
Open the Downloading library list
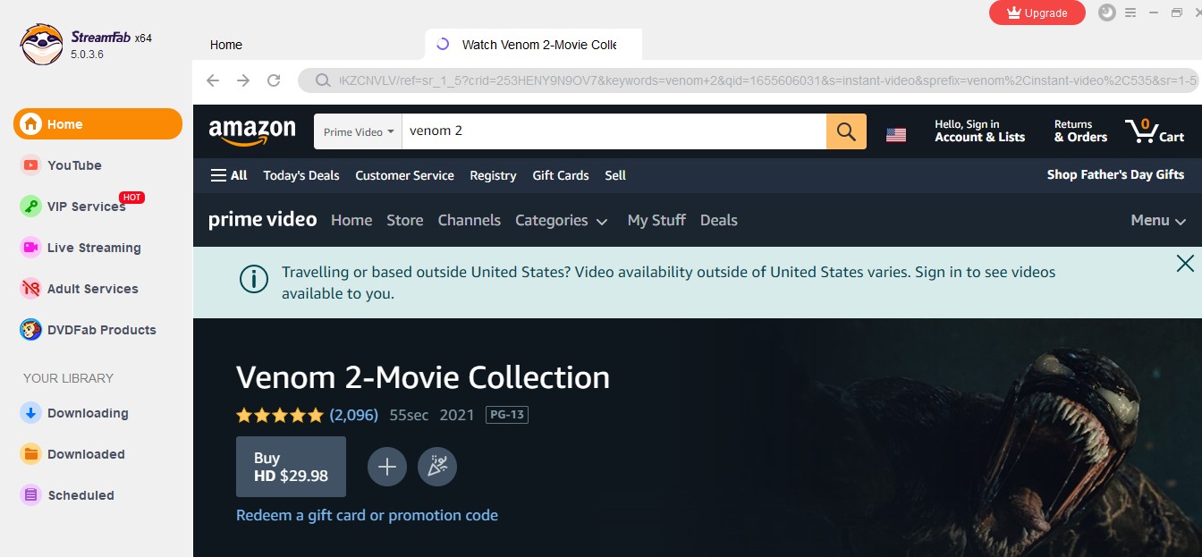[x=88, y=413]
